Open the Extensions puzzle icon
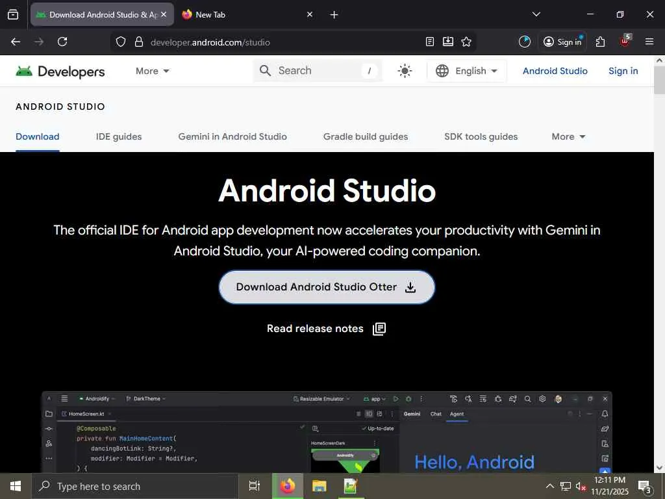 600,42
